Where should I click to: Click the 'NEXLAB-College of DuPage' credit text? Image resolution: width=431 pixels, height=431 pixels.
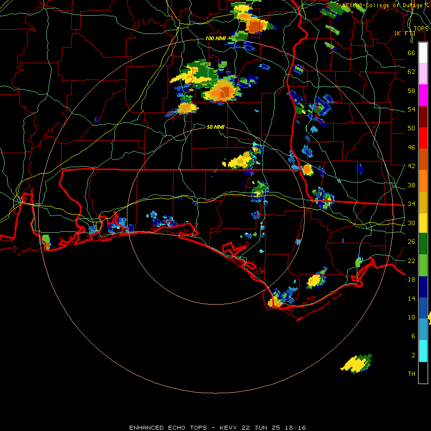(x=383, y=5)
